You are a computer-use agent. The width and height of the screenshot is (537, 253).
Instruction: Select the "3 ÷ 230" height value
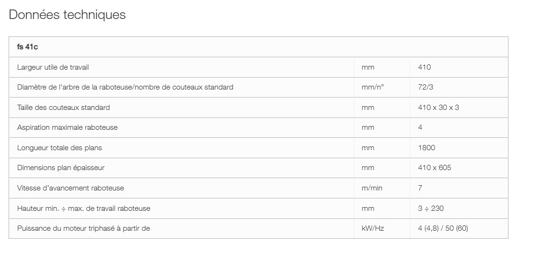point(431,208)
